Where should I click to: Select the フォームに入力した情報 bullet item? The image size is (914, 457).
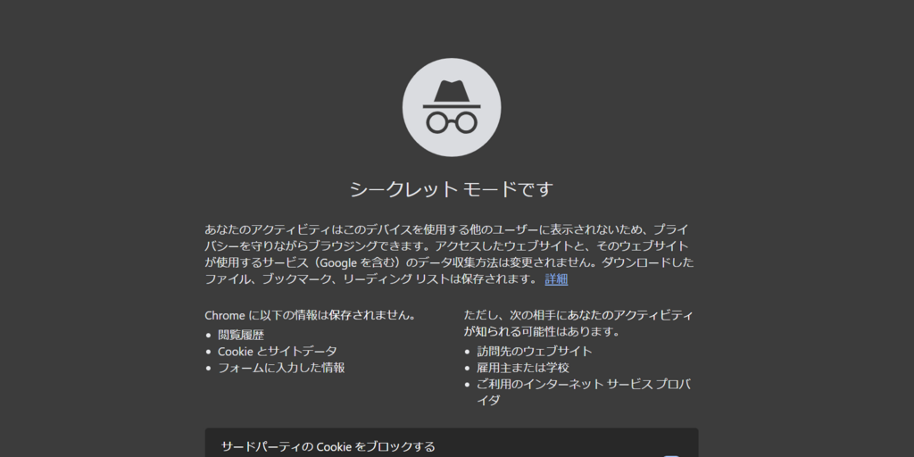click(x=281, y=368)
